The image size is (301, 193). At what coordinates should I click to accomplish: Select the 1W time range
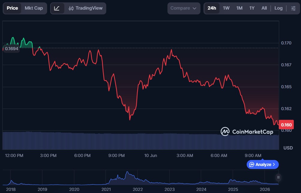click(226, 8)
